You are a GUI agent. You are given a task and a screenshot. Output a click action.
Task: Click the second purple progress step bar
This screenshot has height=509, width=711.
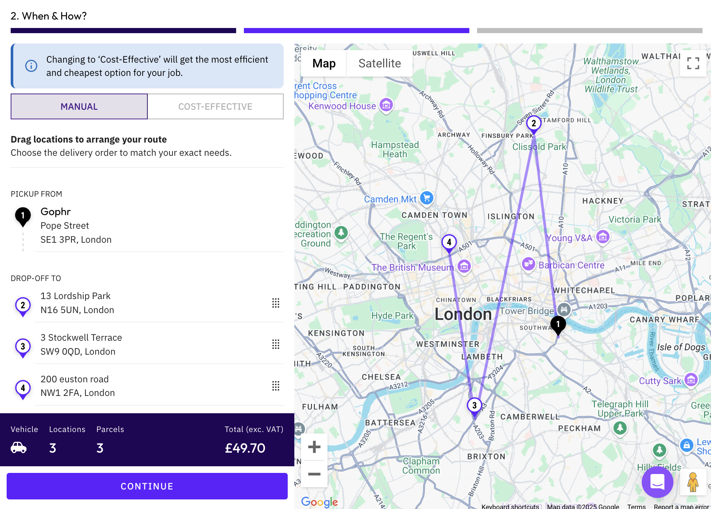[x=357, y=31]
